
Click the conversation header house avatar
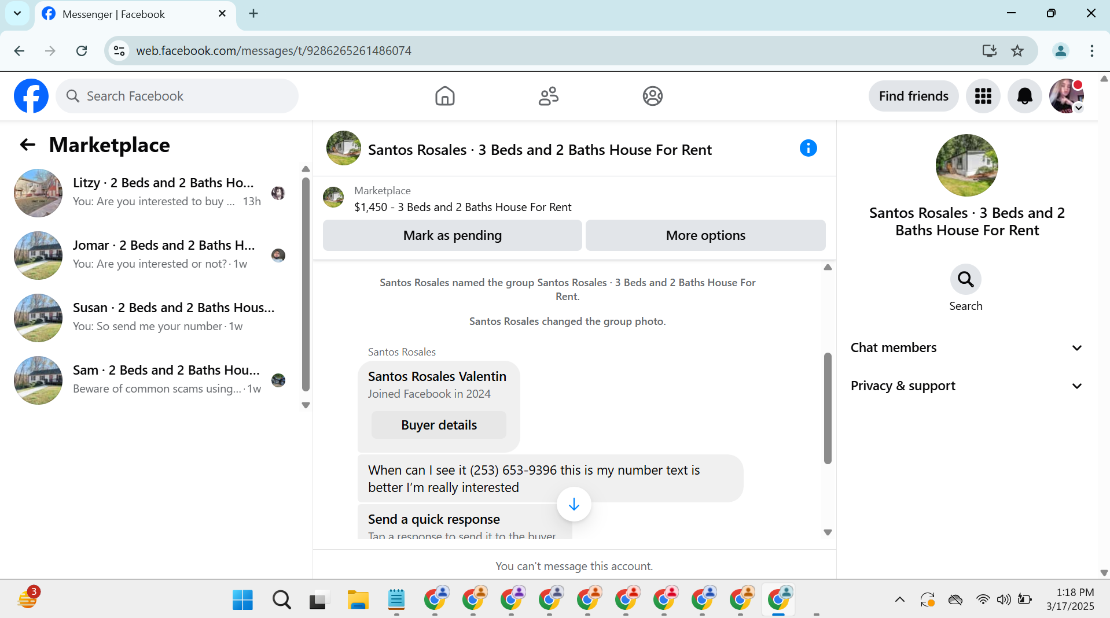[344, 148]
